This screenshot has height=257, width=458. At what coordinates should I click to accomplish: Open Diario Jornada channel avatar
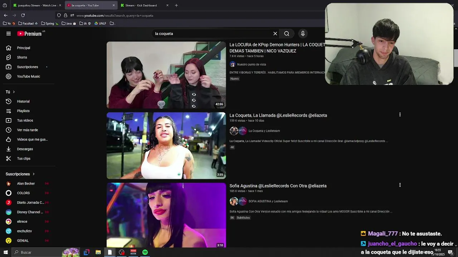(9, 202)
